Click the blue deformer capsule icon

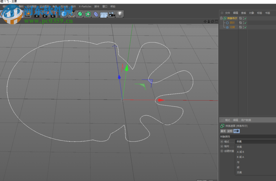(x=96, y=14)
